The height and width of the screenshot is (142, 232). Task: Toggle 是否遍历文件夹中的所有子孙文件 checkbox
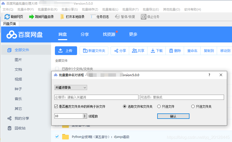(56, 106)
